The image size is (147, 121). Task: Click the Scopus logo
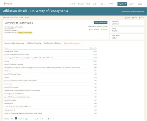coord(8,4)
